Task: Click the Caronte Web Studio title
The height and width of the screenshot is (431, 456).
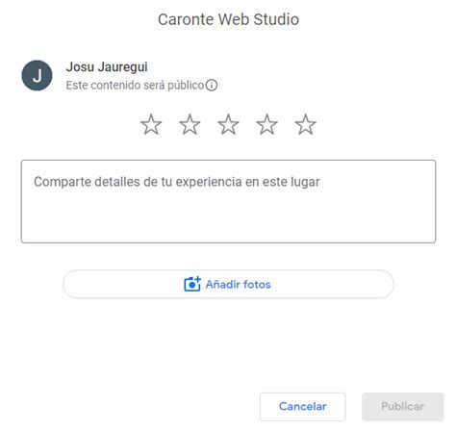Action: (x=228, y=19)
